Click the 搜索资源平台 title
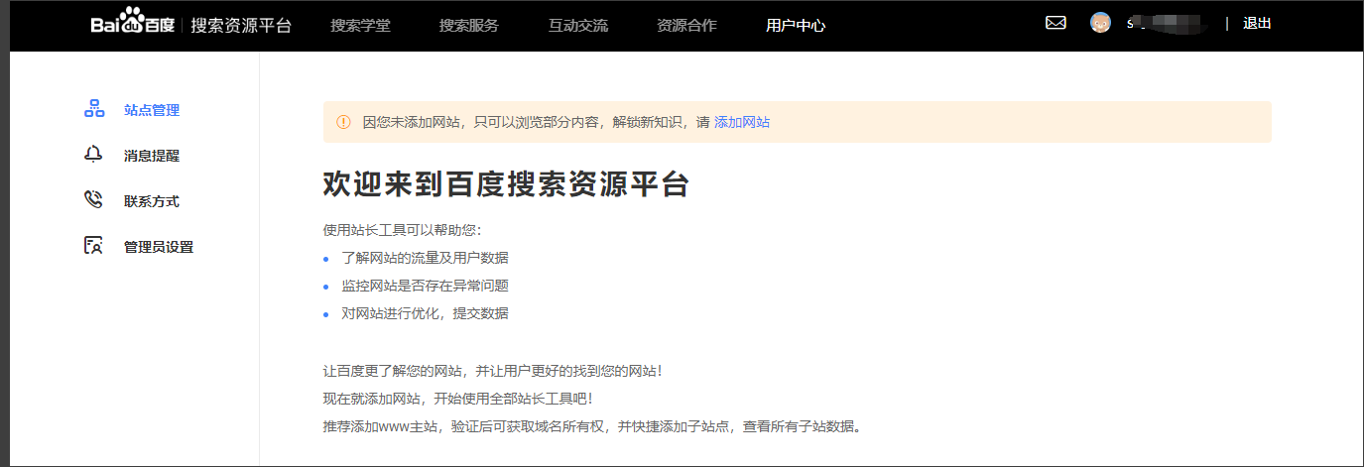The height and width of the screenshot is (467, 1364). 241,25
